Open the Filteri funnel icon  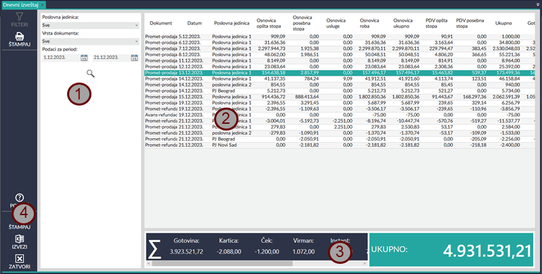pyautogui.click(x=20, y=16)
